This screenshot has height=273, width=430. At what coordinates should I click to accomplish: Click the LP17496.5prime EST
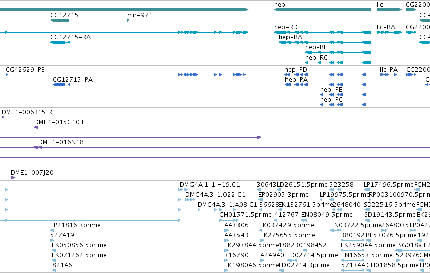coord(367,189)
